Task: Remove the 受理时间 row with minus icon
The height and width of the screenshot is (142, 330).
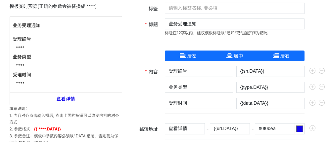Action: (322, 103)
